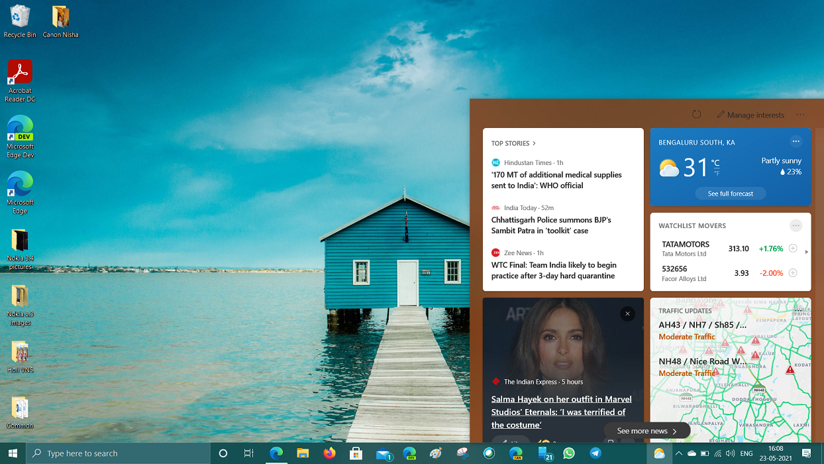The height and width of the screenshot is (464, 824).
Task: Show more watchlist movers
Action: point(806,251)
